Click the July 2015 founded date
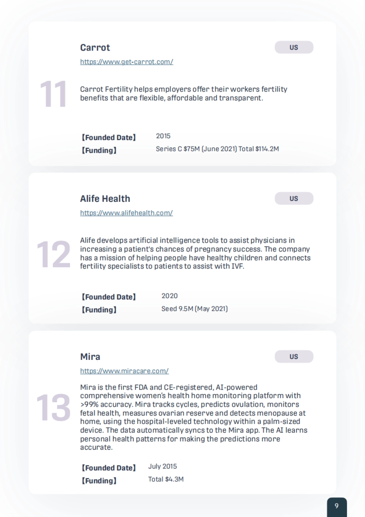Image resolution: width=365 pixels, height=517 pixels. pyautogui.click(x=162, y=466)
